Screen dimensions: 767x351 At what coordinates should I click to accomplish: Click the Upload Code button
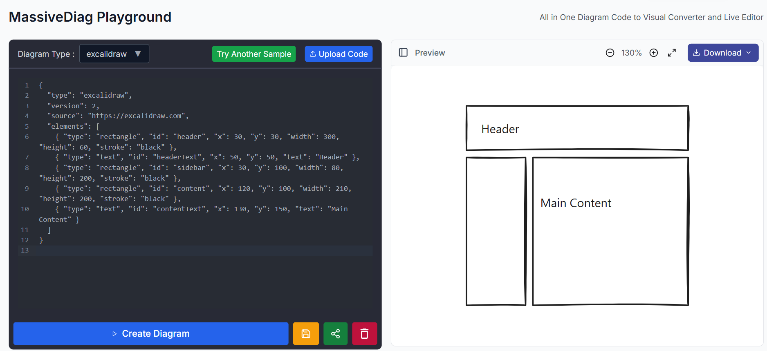[x=339, y=54]
